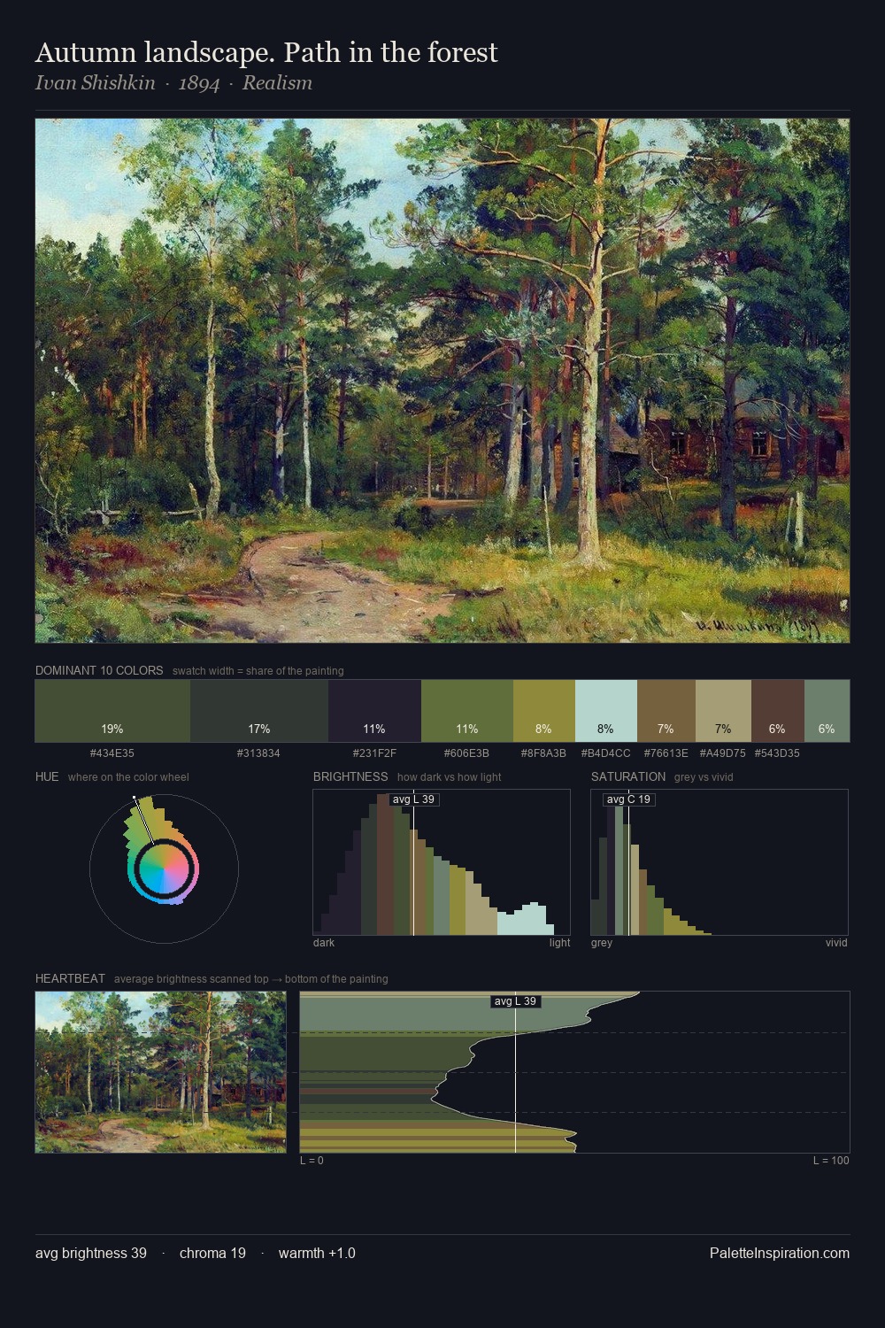Click the 'DOMINANT 10 COLORS' heading

pos(99,670)
